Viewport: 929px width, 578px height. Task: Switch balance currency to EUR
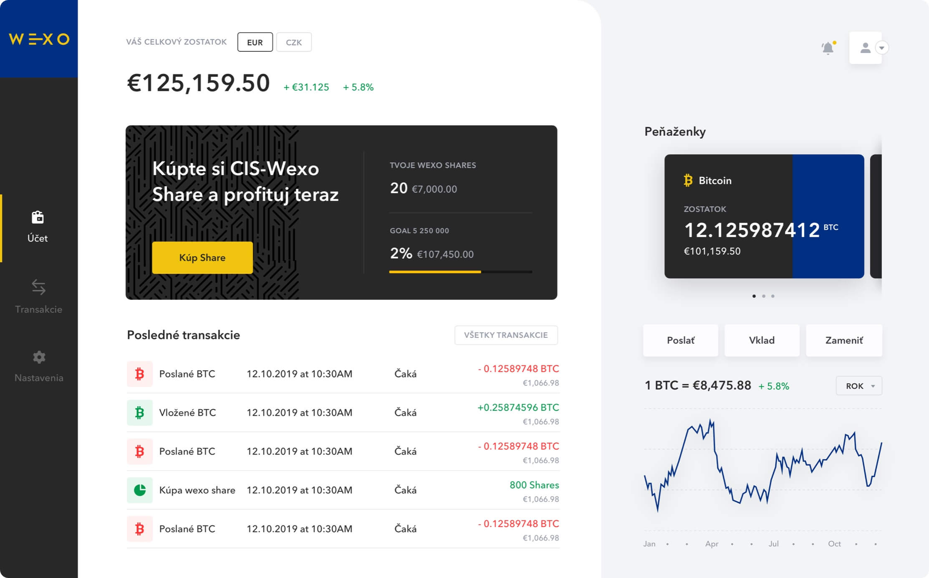click(x=255, y=42)
